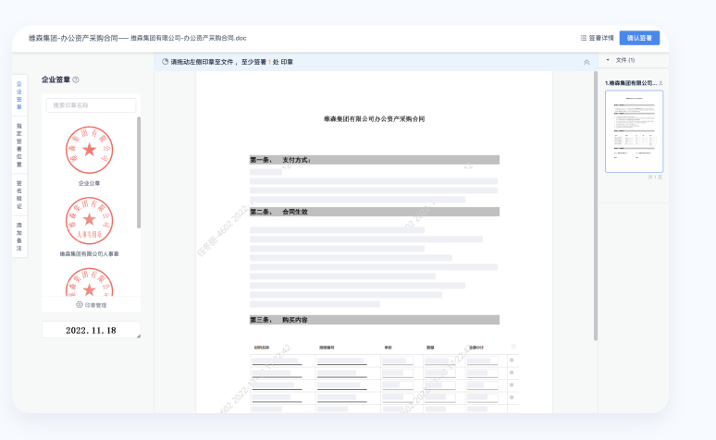
Task: Click the 搜索印章名称 search field
Action: (91, 105)
